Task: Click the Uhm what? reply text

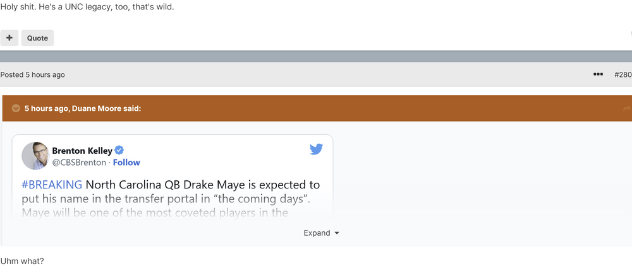Action: [22, 260]
